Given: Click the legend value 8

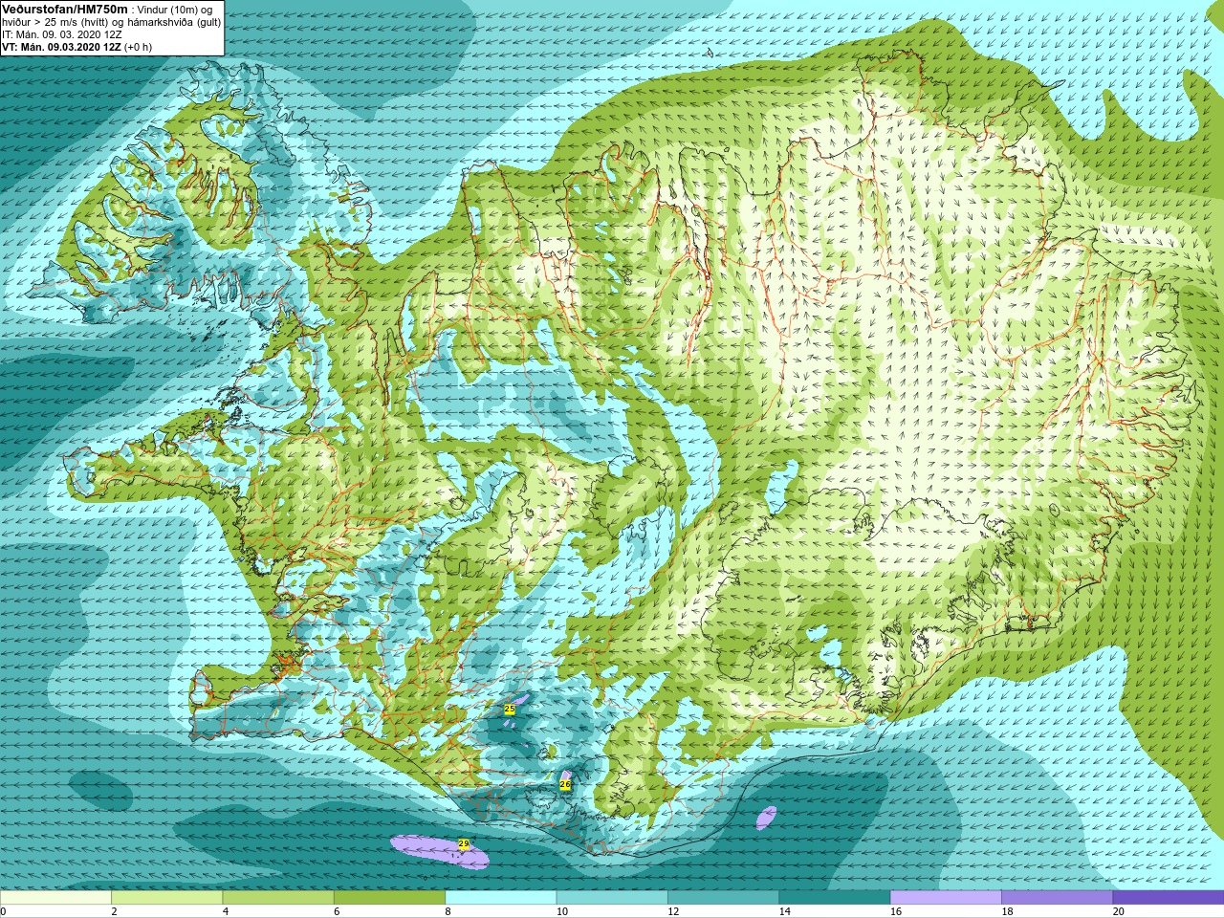Looking at the screenshot, I should tap(448, 911).
